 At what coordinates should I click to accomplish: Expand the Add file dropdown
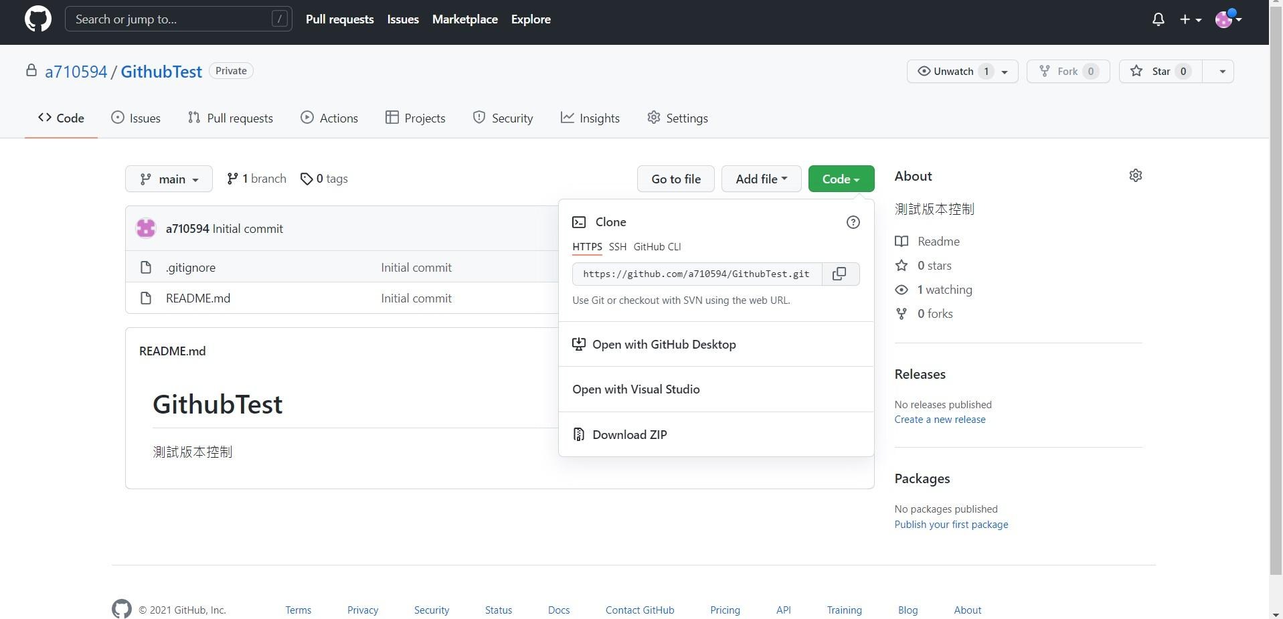761,179
